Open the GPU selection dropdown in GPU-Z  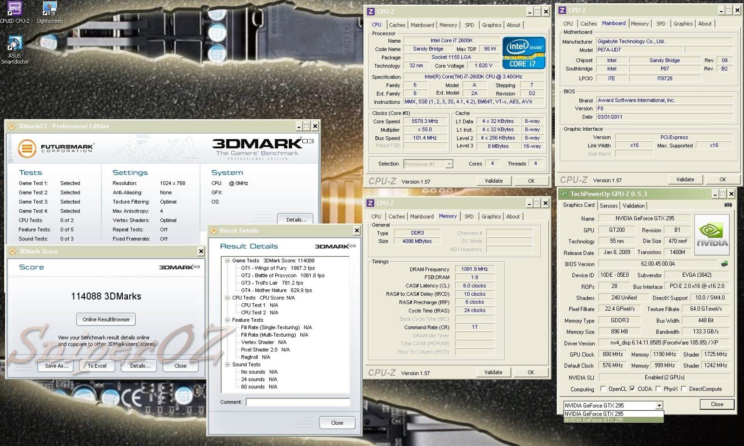coord(659,406)
